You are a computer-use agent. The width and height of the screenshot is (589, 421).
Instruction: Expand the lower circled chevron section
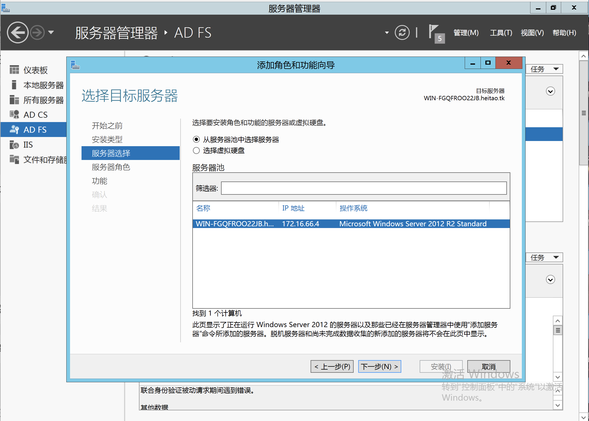(550, 280)
